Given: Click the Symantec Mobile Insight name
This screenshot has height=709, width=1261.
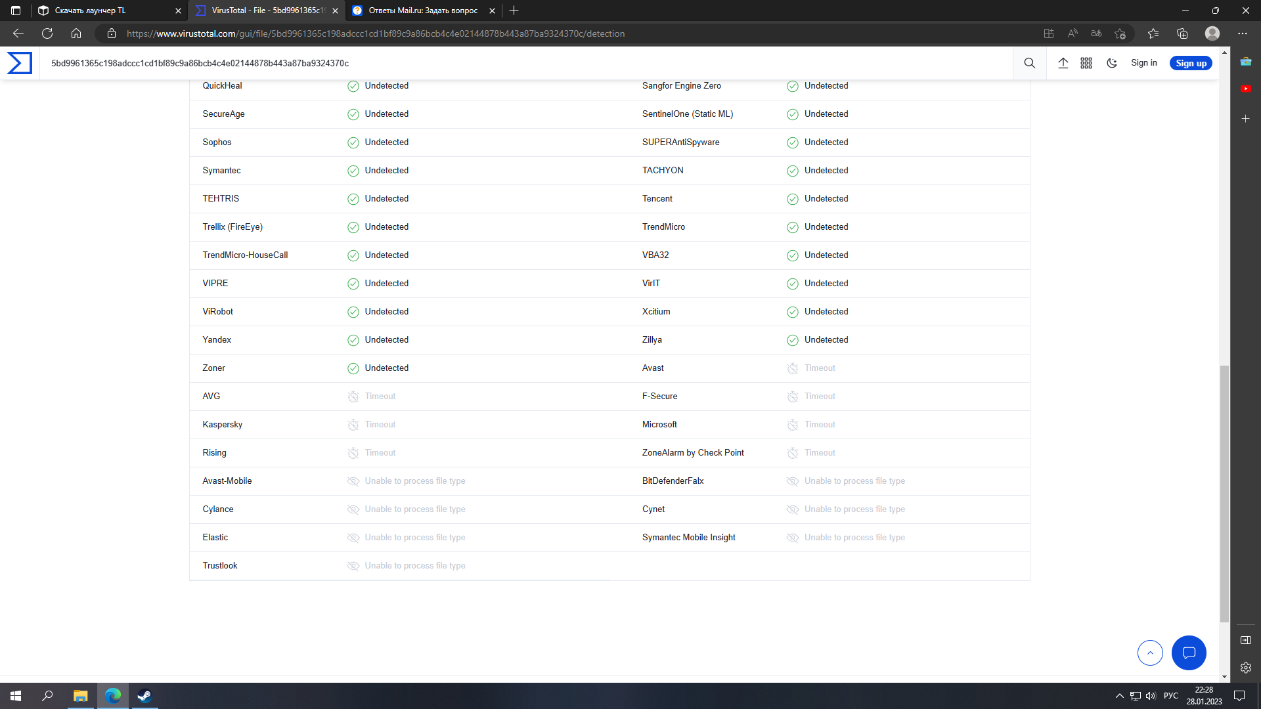Looking at the screenshot, I should click(x=688, y=538).
